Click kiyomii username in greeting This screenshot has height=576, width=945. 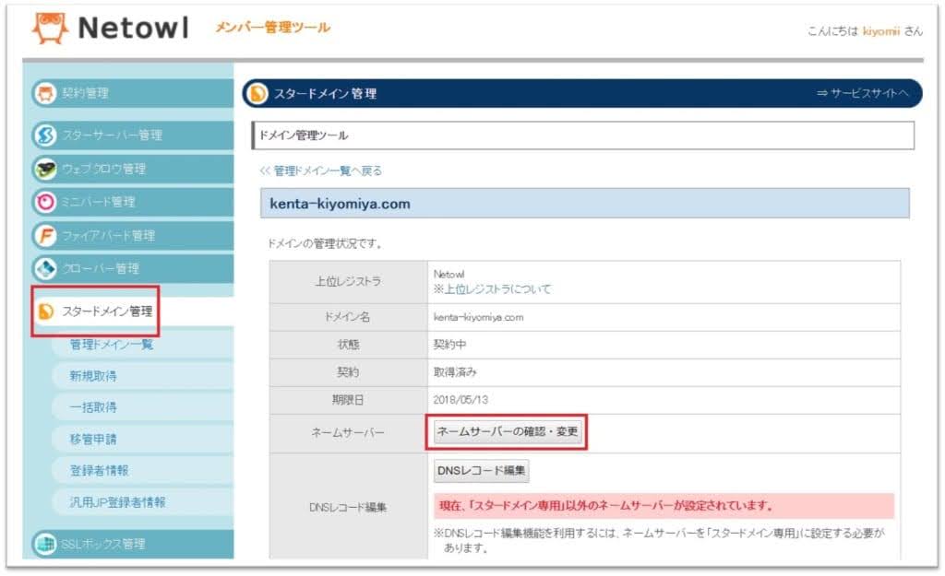pyautogui.click(x=880, y=31)
